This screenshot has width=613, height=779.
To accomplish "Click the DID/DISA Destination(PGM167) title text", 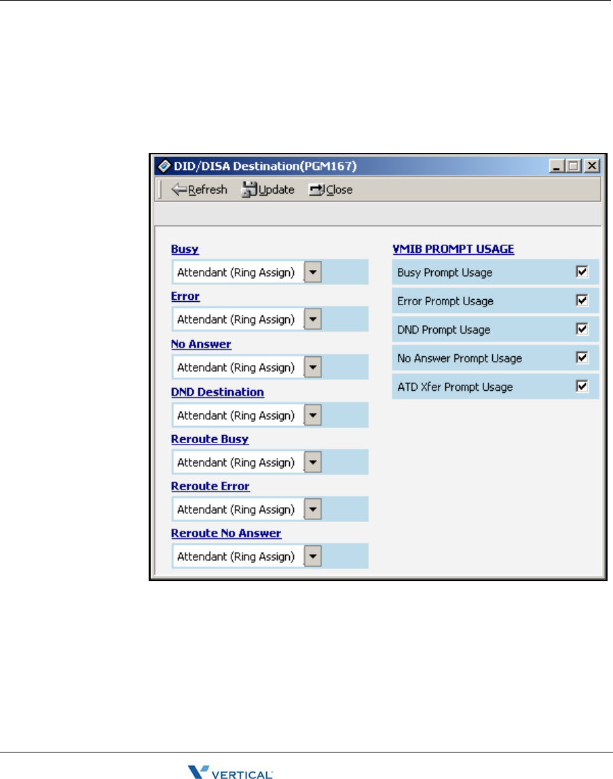I will point(265,166).
